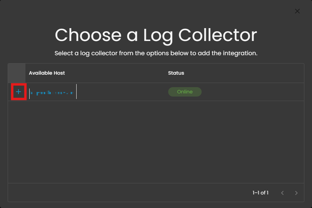The image size is (312, 208).
Task: Sort by the Available Host column header
Action: [x=47, y=73]
